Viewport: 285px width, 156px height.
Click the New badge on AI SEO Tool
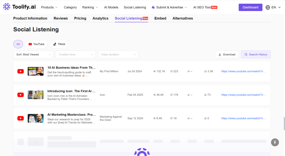[x=214, y=7]
